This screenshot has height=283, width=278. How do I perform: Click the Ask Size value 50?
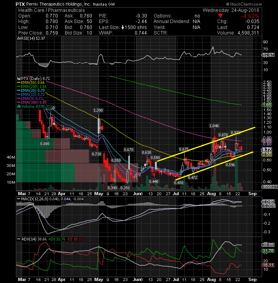tap(89, 21)
